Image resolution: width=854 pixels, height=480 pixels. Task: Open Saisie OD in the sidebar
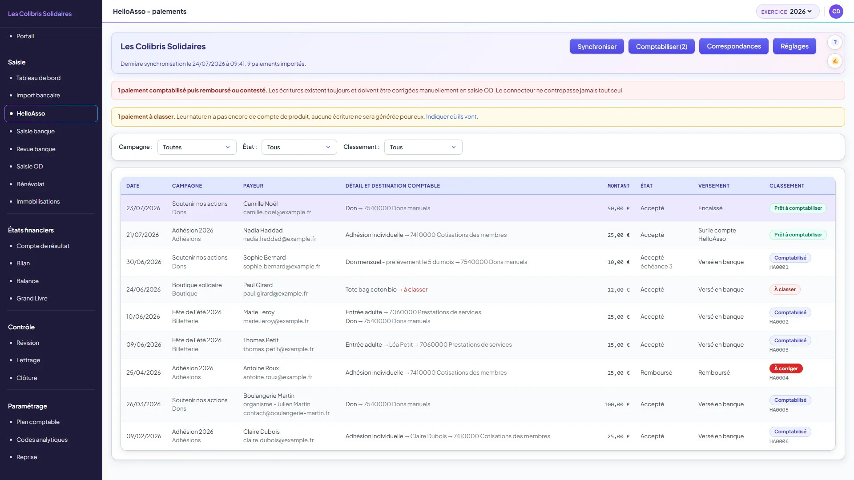[x=29, y=166]
